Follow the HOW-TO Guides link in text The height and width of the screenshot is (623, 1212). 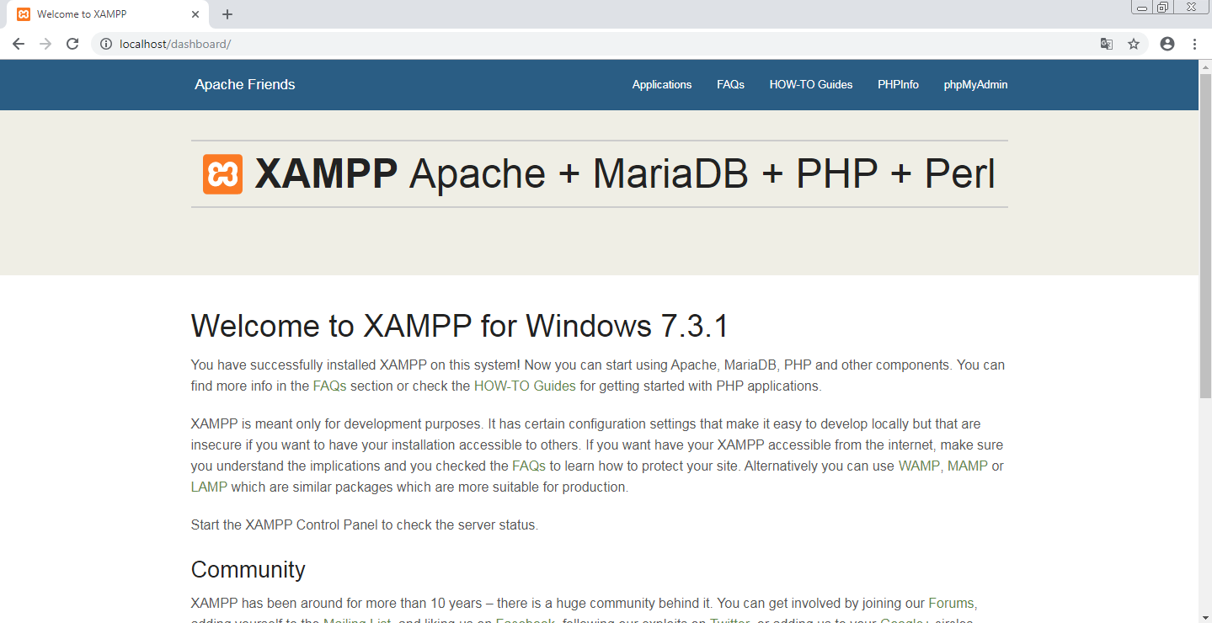pyautogui.click(x=524, y=386)
